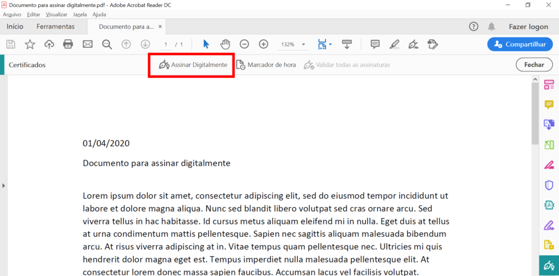Zoom out with the minus circle icon
Viewport: 559px width, 276px height.
pos(245,44)
